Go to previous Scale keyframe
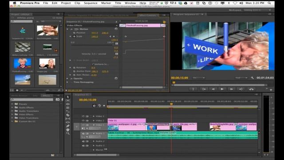The width and height of the screenshot is (284, 160). (110, 36)
